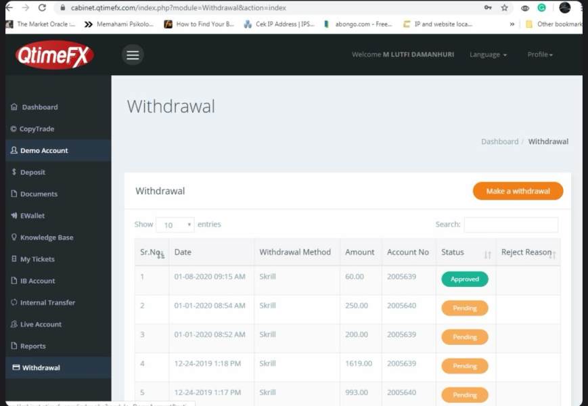Viewport: 588px width, 406px height.
Task: Bookmark this page with star icon
Action: click(x=504, y=7)
